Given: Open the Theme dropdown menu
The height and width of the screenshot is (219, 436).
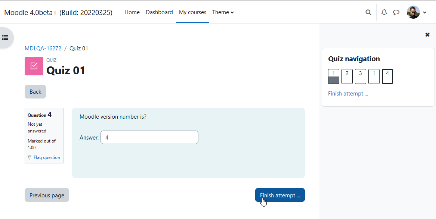Looking at the screenshot, I should (223, 12).
